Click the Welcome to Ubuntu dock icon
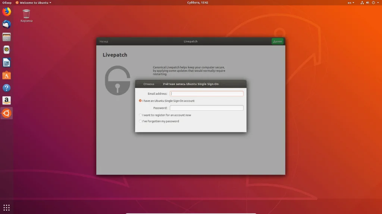Viewport: 382px width, 214px height. click(x=7, y=113)
